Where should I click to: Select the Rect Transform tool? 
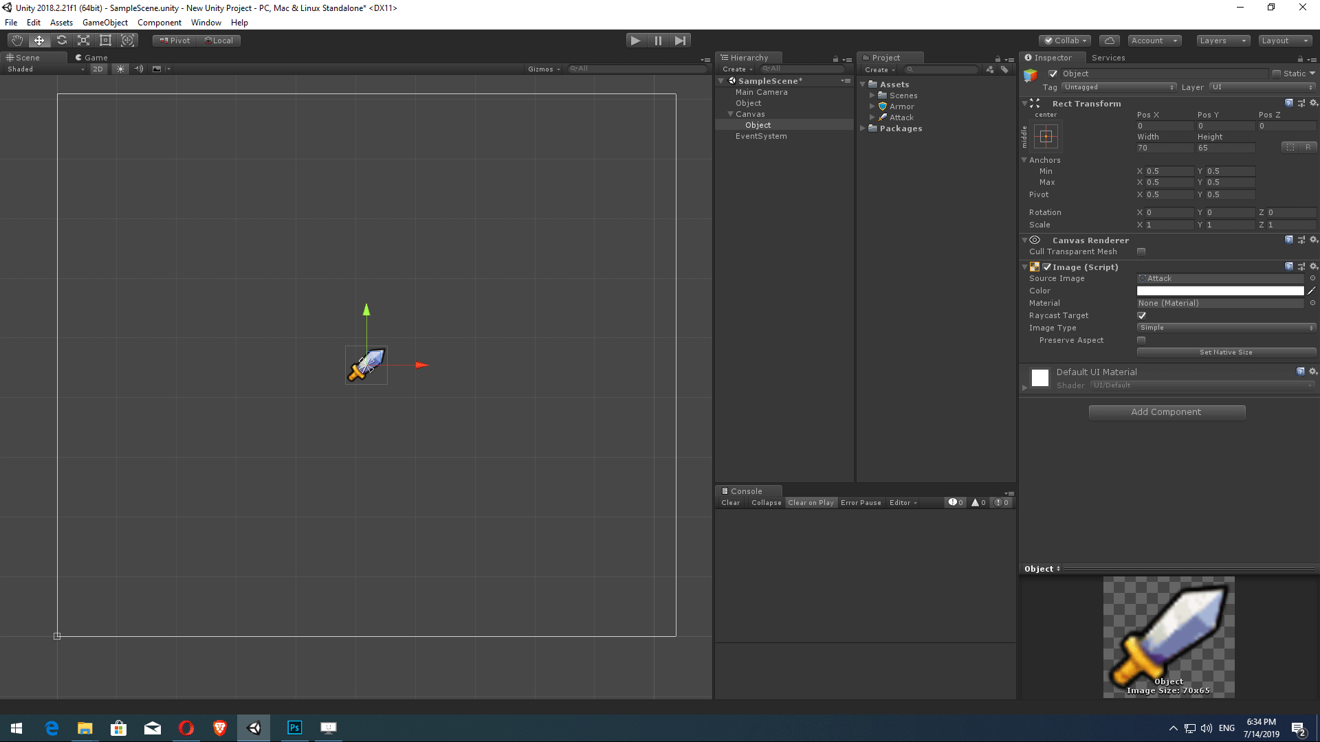(x=105, y=41)
